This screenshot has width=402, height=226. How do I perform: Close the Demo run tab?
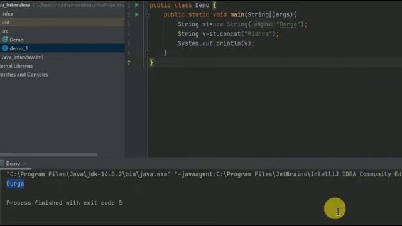coord(25,163)
